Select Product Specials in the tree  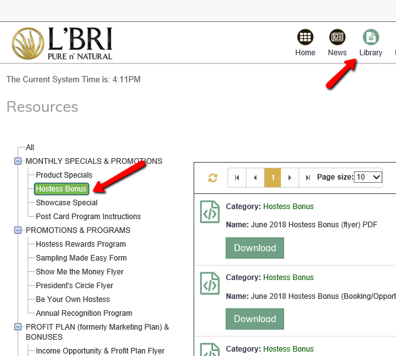tap(64, 175)
